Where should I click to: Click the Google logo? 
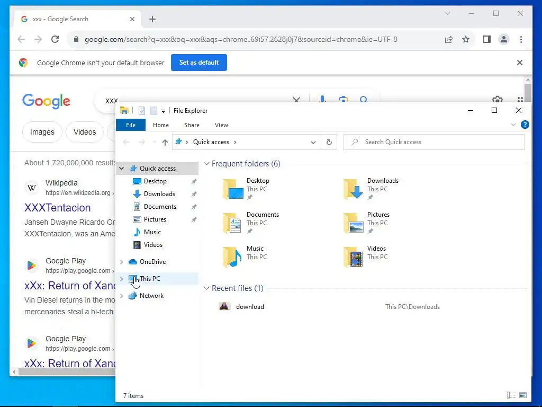click(x=47, y=101)
